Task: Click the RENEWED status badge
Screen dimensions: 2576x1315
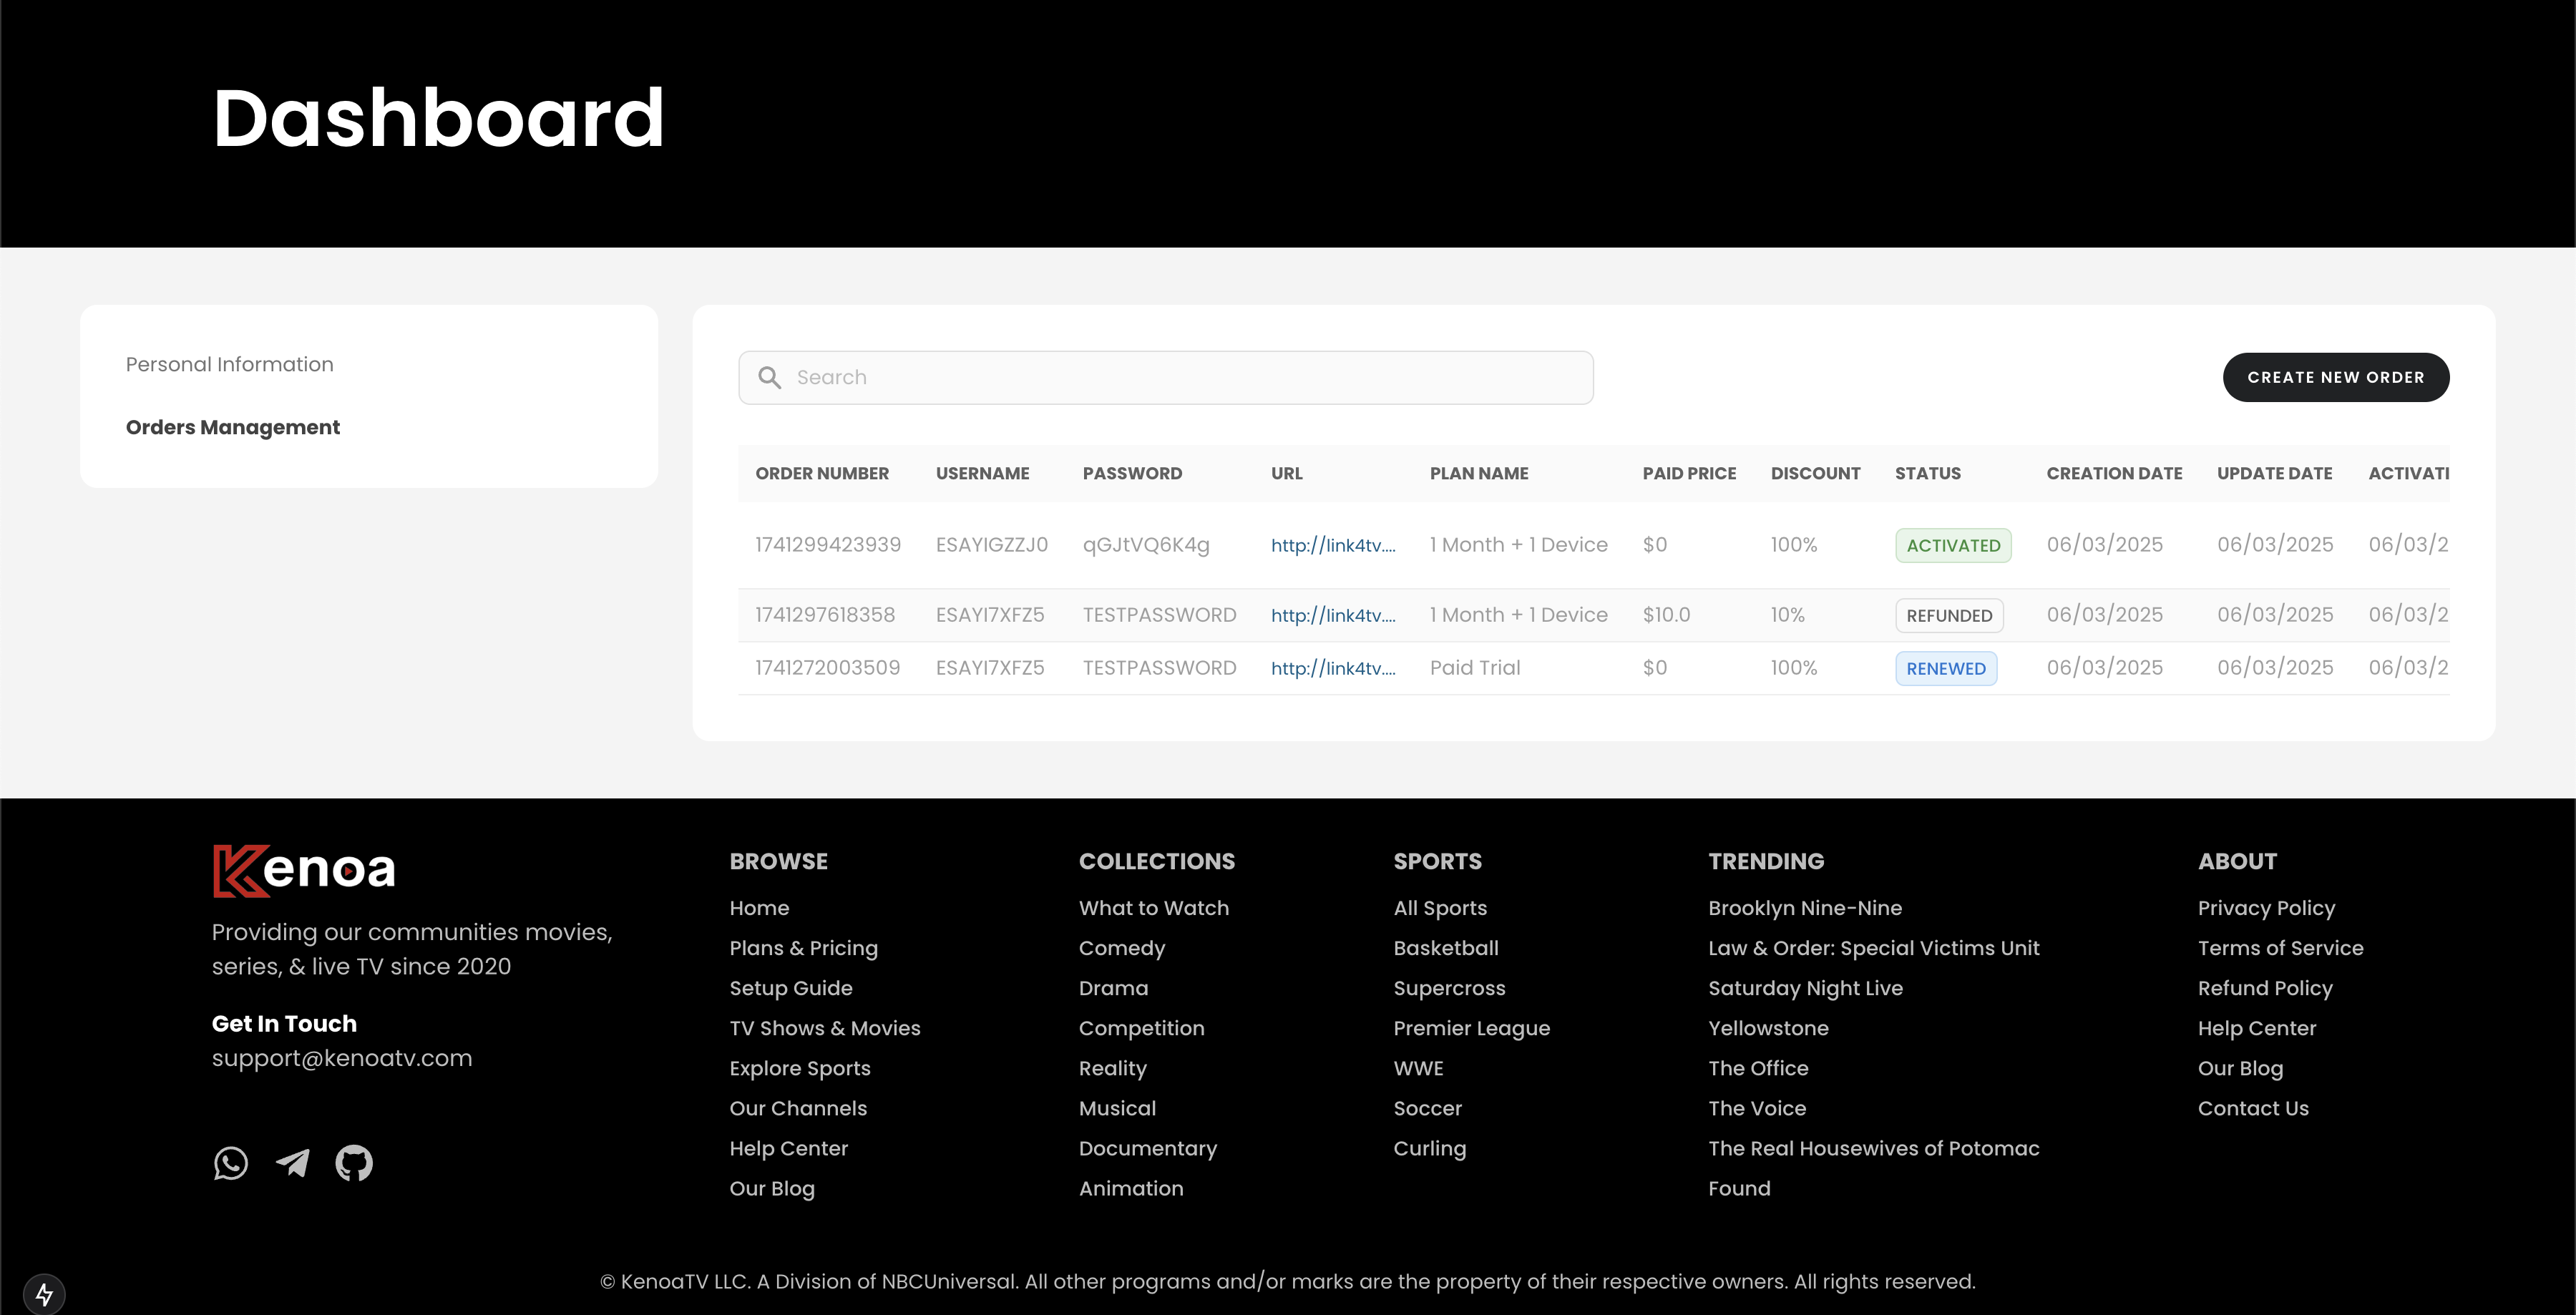Action: pyautogui.click(x=1945, y=668)
